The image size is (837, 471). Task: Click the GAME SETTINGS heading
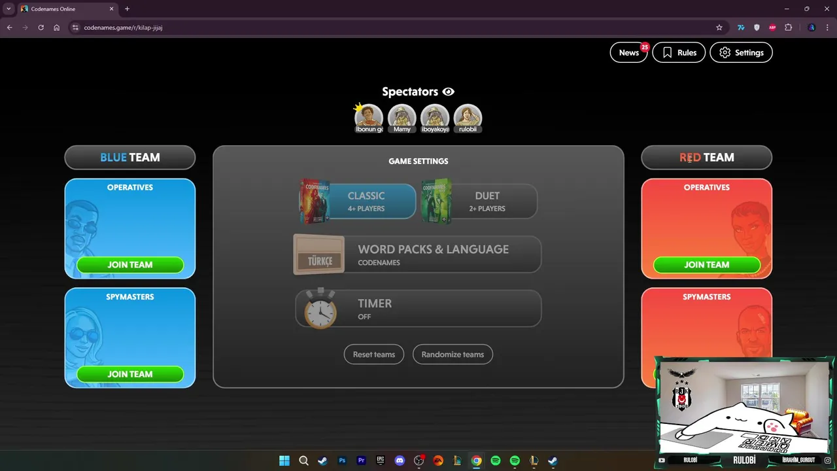[x=418, y=161]
